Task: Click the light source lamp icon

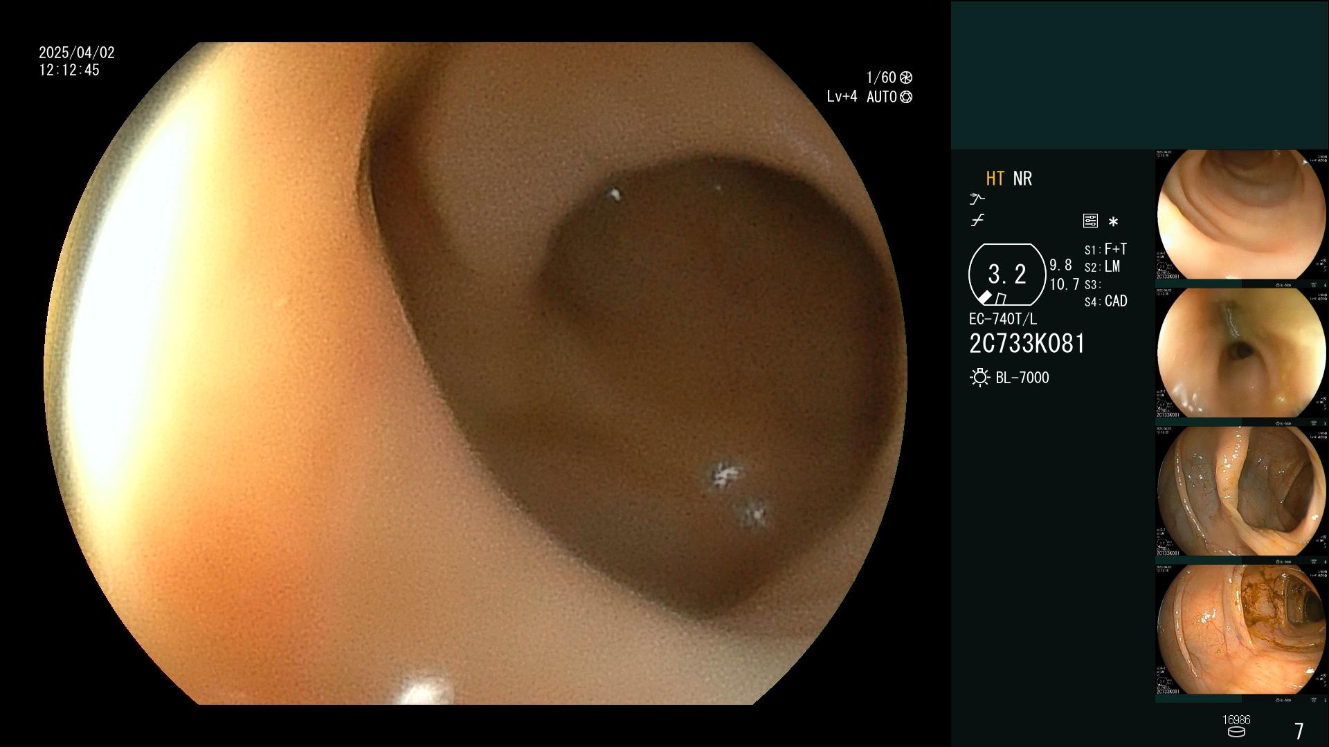Action: (979, 378)
